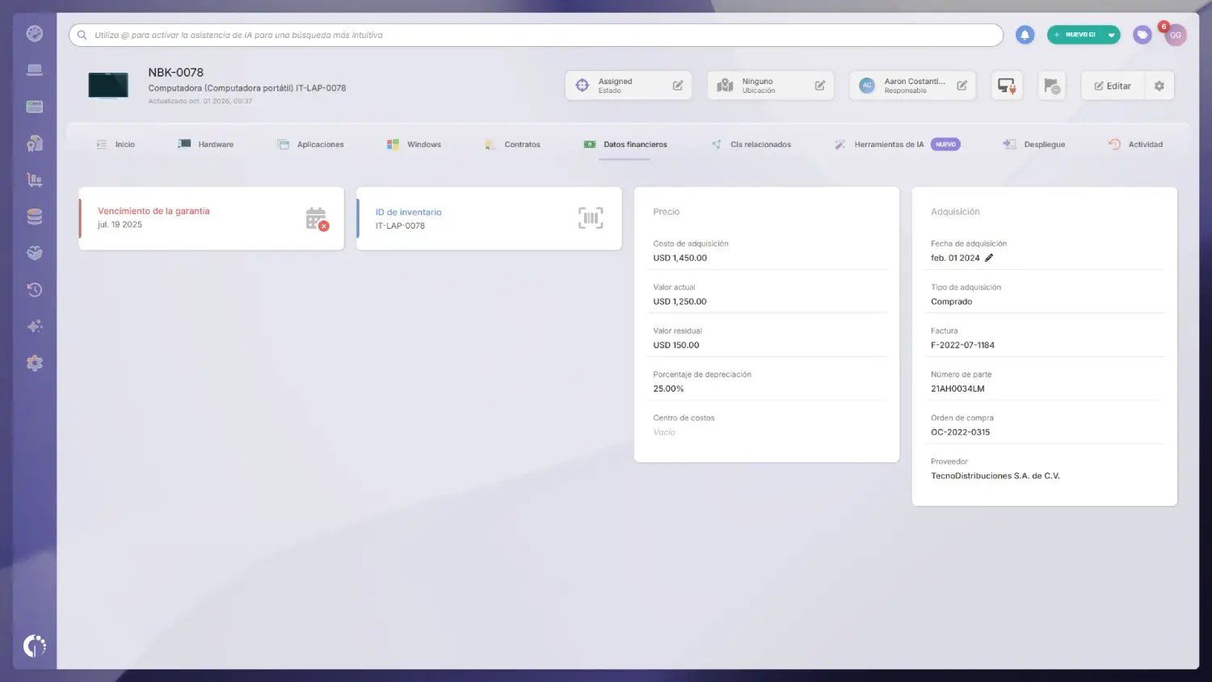Open the settings gear in the sidebar
Image resolution: width=1212 pixels, height=682 pixels.
coord(35,364)
